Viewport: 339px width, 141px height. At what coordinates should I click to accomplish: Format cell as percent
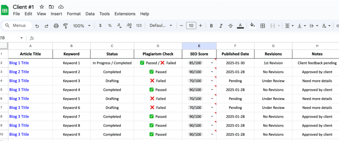click(x=110, y=26)
